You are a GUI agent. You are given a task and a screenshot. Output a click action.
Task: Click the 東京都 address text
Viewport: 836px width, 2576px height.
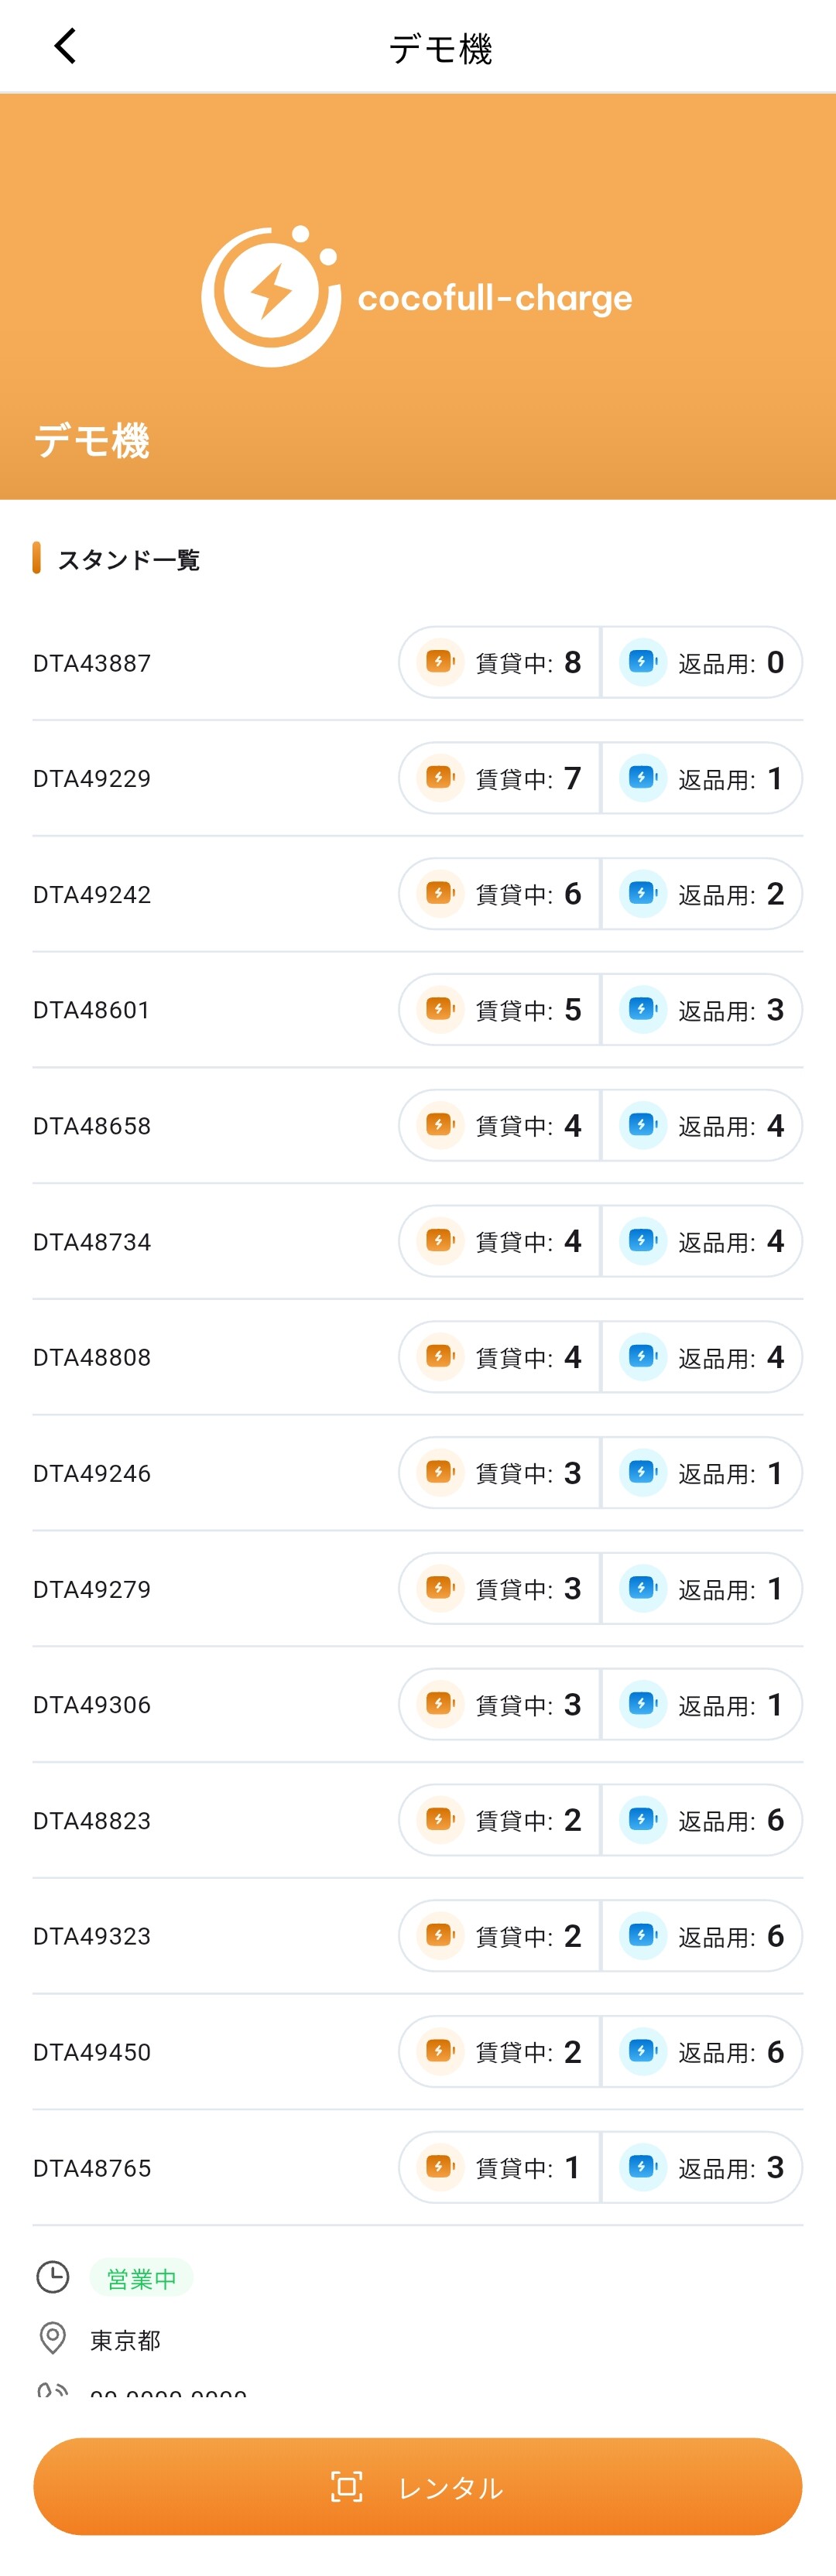coord(125,2340)
